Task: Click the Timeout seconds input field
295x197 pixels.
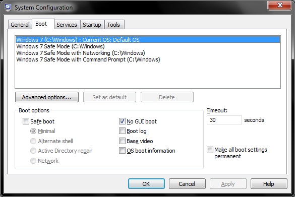Action: point(224,120)
